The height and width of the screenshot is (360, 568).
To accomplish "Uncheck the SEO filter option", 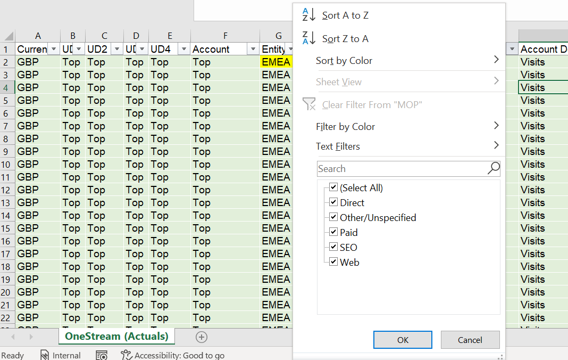I will click(x=333, y=247).
